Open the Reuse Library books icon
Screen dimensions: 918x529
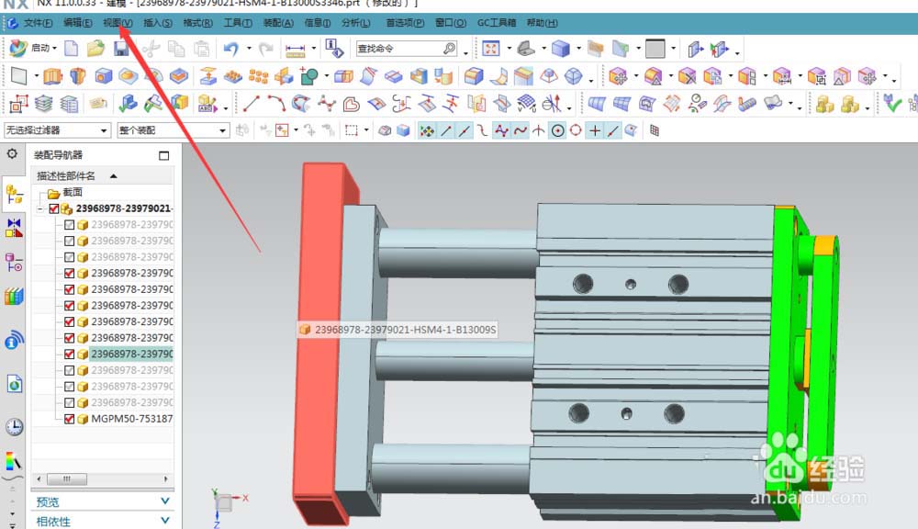point(14,296)
